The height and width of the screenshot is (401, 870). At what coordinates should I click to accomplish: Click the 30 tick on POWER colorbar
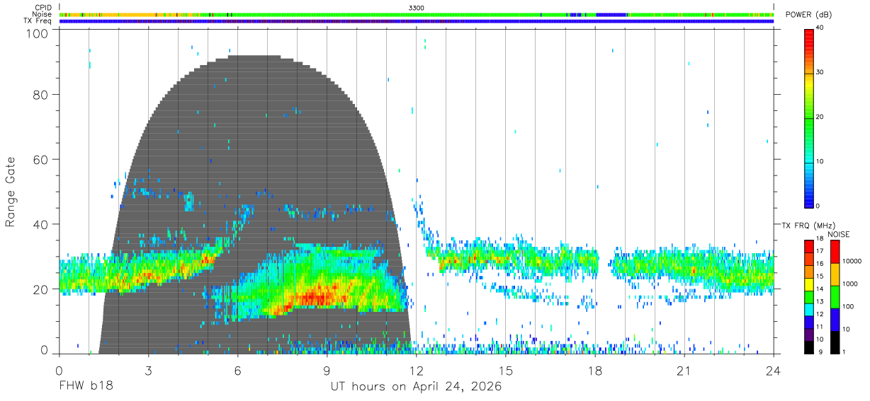tap(820, 73)
